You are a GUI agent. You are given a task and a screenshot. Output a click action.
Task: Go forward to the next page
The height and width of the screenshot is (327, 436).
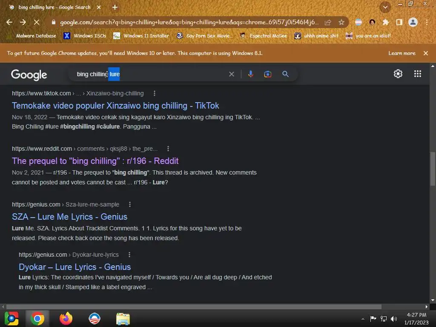pos(23,22)
